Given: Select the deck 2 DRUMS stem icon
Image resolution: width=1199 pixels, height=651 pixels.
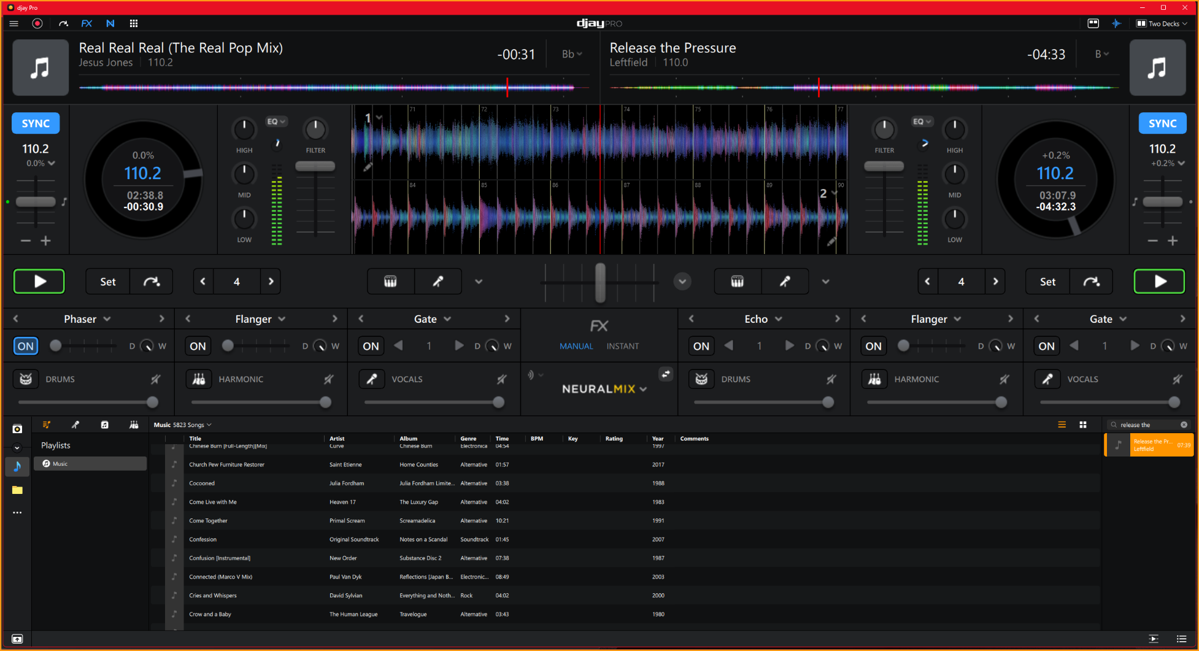Looking at the screenshot, I should [x=701, y=379].
